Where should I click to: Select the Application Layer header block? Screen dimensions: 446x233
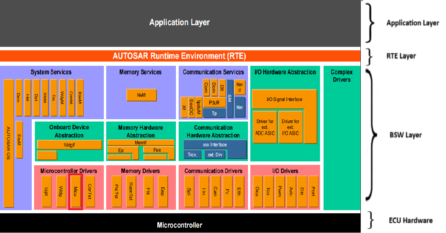[x=180, y=22]
